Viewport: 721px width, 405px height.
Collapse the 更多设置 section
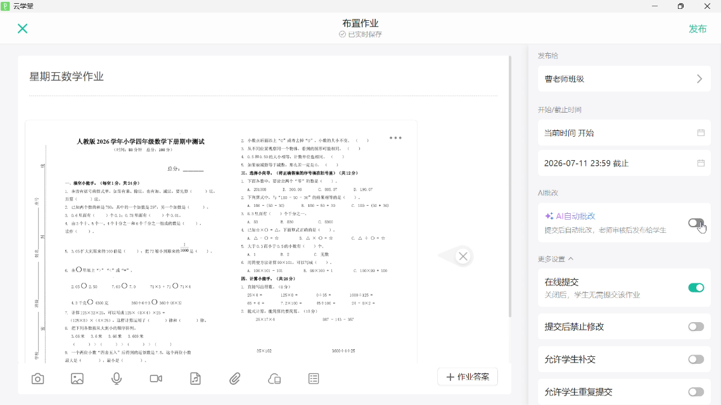coord(556,259)
